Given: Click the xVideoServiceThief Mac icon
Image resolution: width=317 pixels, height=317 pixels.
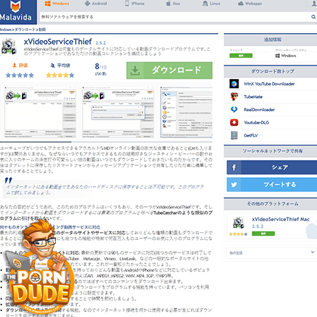Looking at the screenshot, I should point(238,223).
